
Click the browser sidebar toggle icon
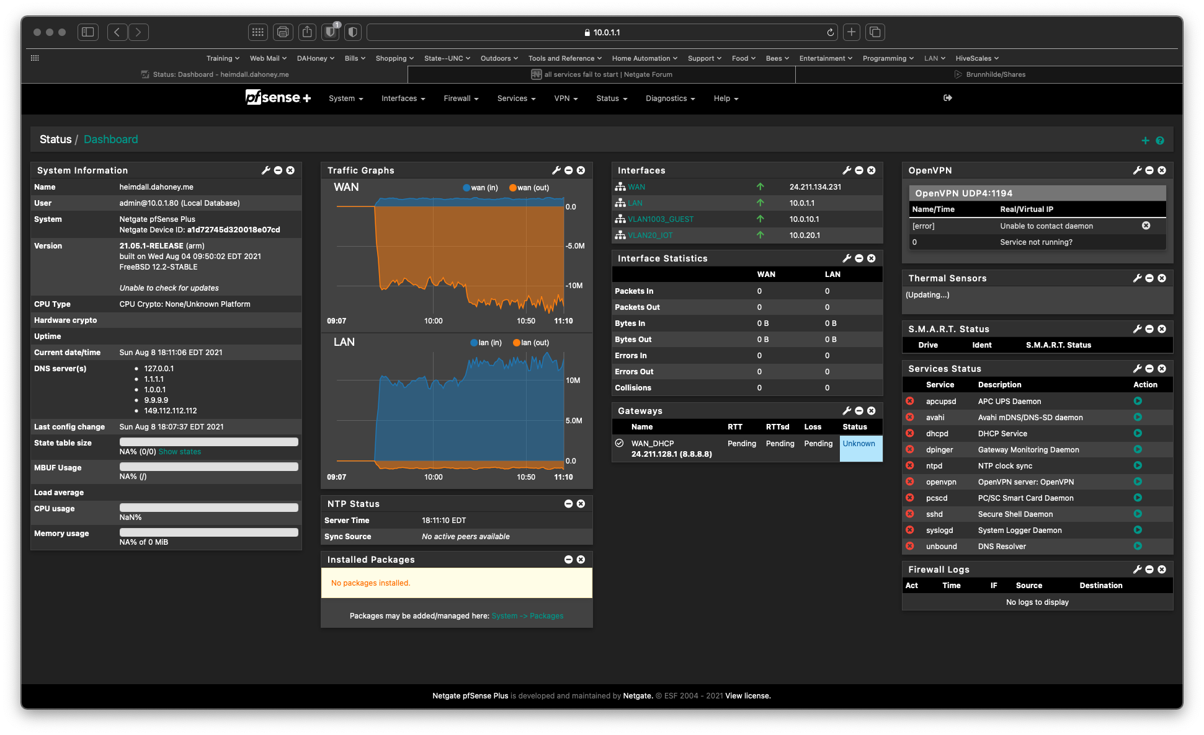(88, 32)
